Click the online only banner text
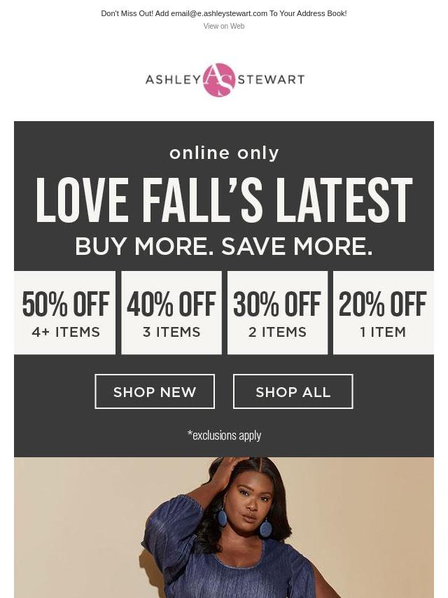The width and height of the screenshot is (448, 598). click(224, 153)
